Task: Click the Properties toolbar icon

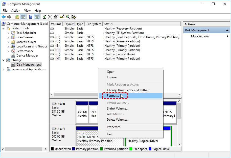Action: point(56,17)
